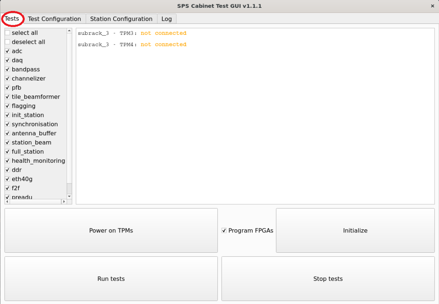Toggle off the Program FPGAs option
This screenshot has height=304, width=439.
click(x=224, y=230)
